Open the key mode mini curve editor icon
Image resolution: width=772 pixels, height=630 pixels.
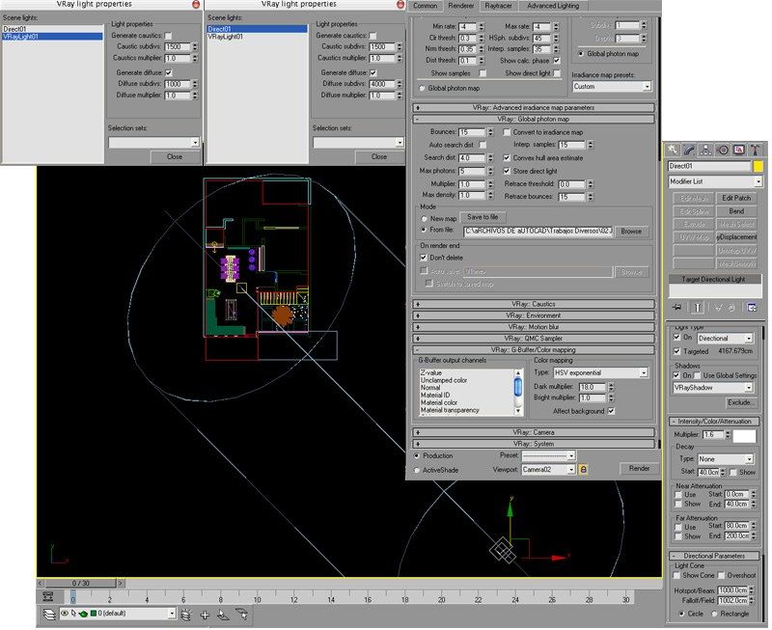click(47, 596)
